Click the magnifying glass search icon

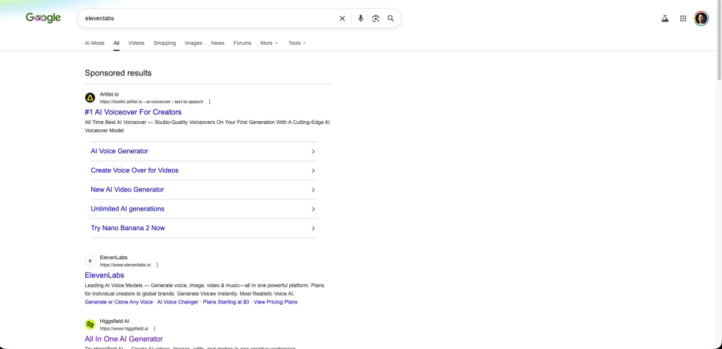390,19
